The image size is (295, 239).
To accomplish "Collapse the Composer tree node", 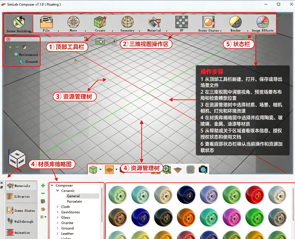I will click(52, 185).
